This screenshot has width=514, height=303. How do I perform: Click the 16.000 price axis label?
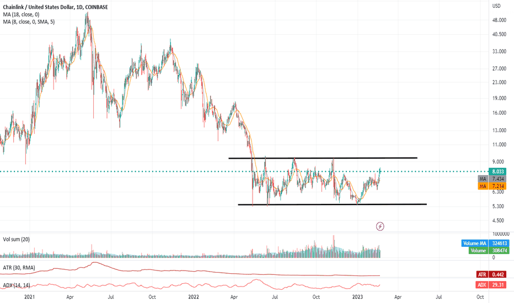click(499, 113)
